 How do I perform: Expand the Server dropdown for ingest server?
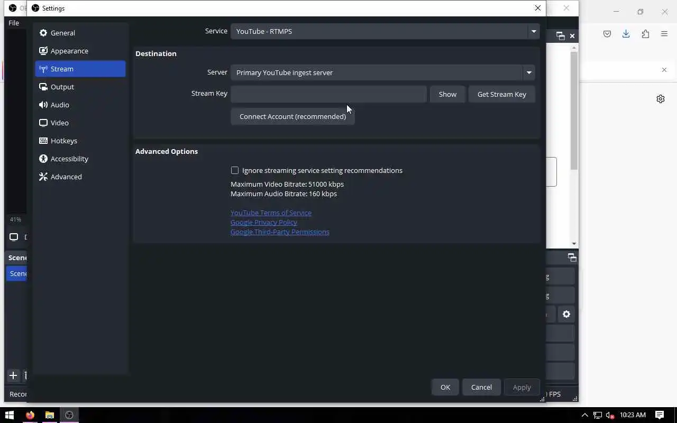(383, 72)
